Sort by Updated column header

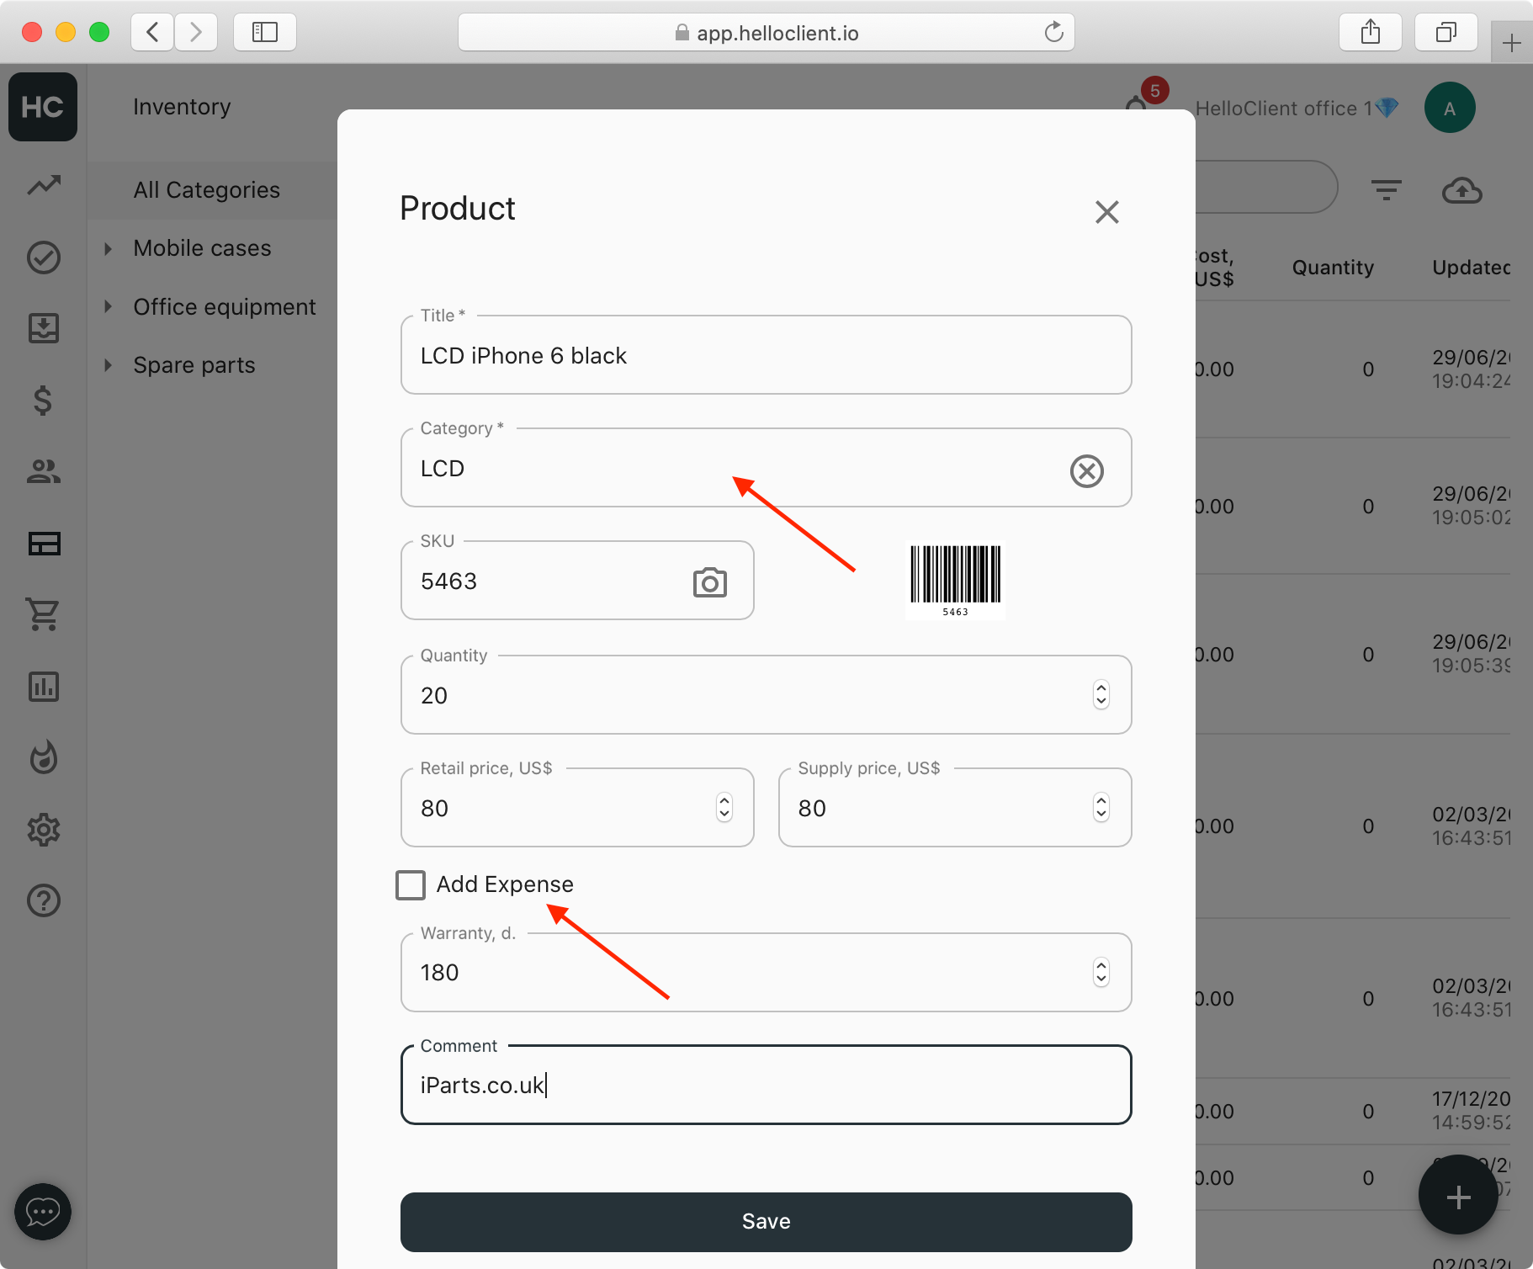pyautogui.click(x=1471, y=268)
